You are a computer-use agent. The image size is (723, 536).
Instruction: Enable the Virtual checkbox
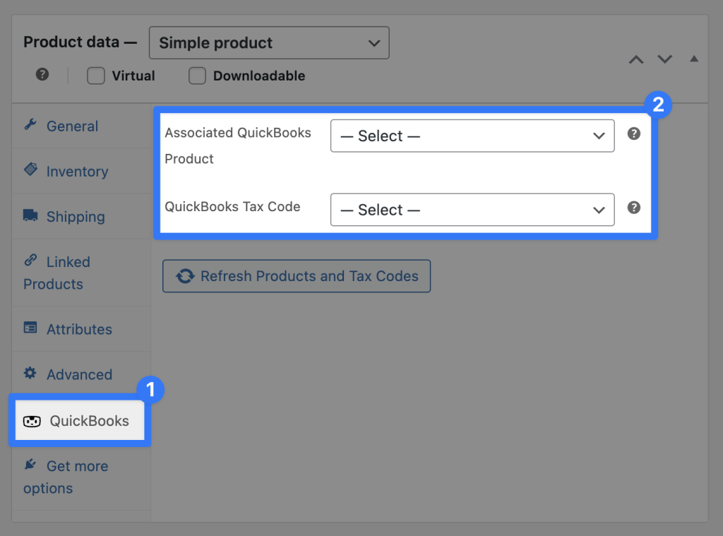[95, 76]
